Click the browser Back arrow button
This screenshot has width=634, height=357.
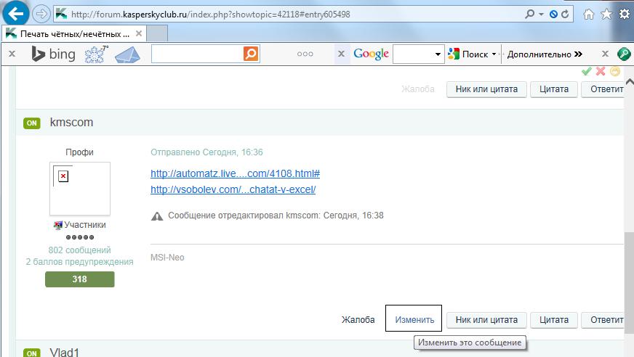15,15
